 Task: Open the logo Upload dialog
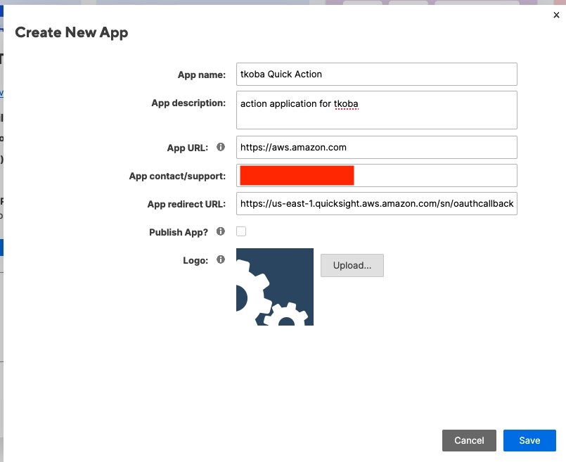click(352, 265)
